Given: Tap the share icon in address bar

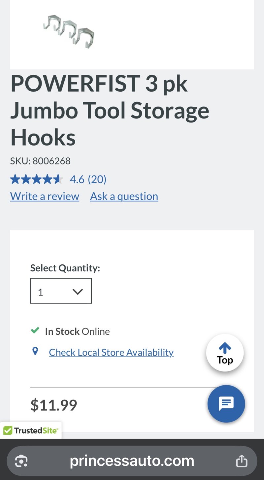Looking at the screenshot, I should (242, 461).
